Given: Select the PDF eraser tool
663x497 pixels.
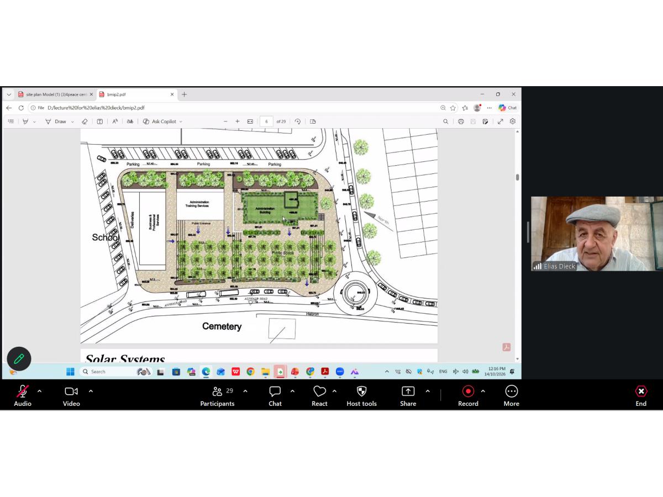Looking at the screenshot, I should point(85,121).
